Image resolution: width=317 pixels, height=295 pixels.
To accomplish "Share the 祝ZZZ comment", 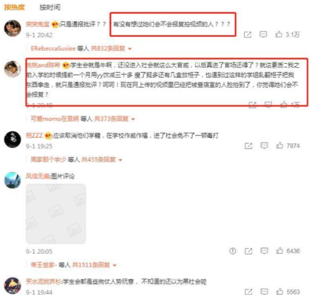I will click(x=248, y=146).
